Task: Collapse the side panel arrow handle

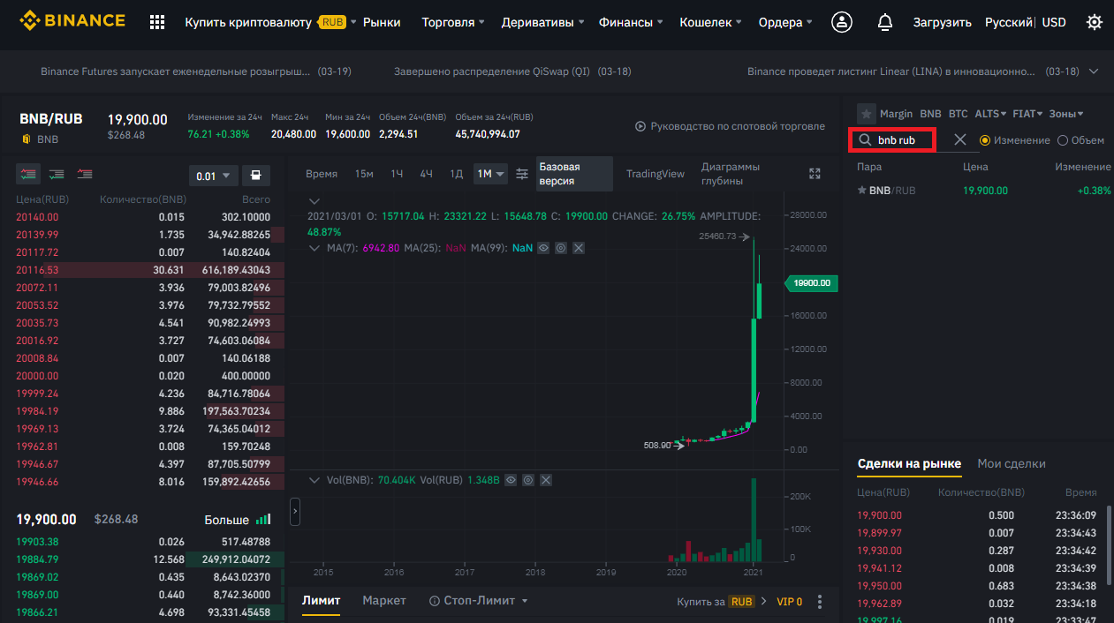Action: [294, 511]
